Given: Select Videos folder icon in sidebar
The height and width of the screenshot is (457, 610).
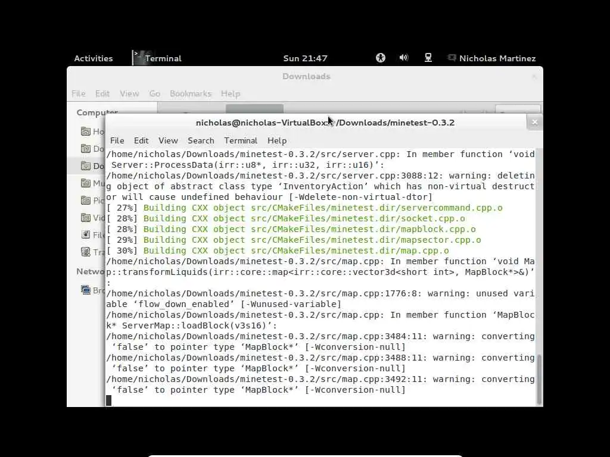Looking at the screenshot, I should (86, 218).
